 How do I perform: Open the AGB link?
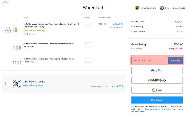[x=133, y=109]
